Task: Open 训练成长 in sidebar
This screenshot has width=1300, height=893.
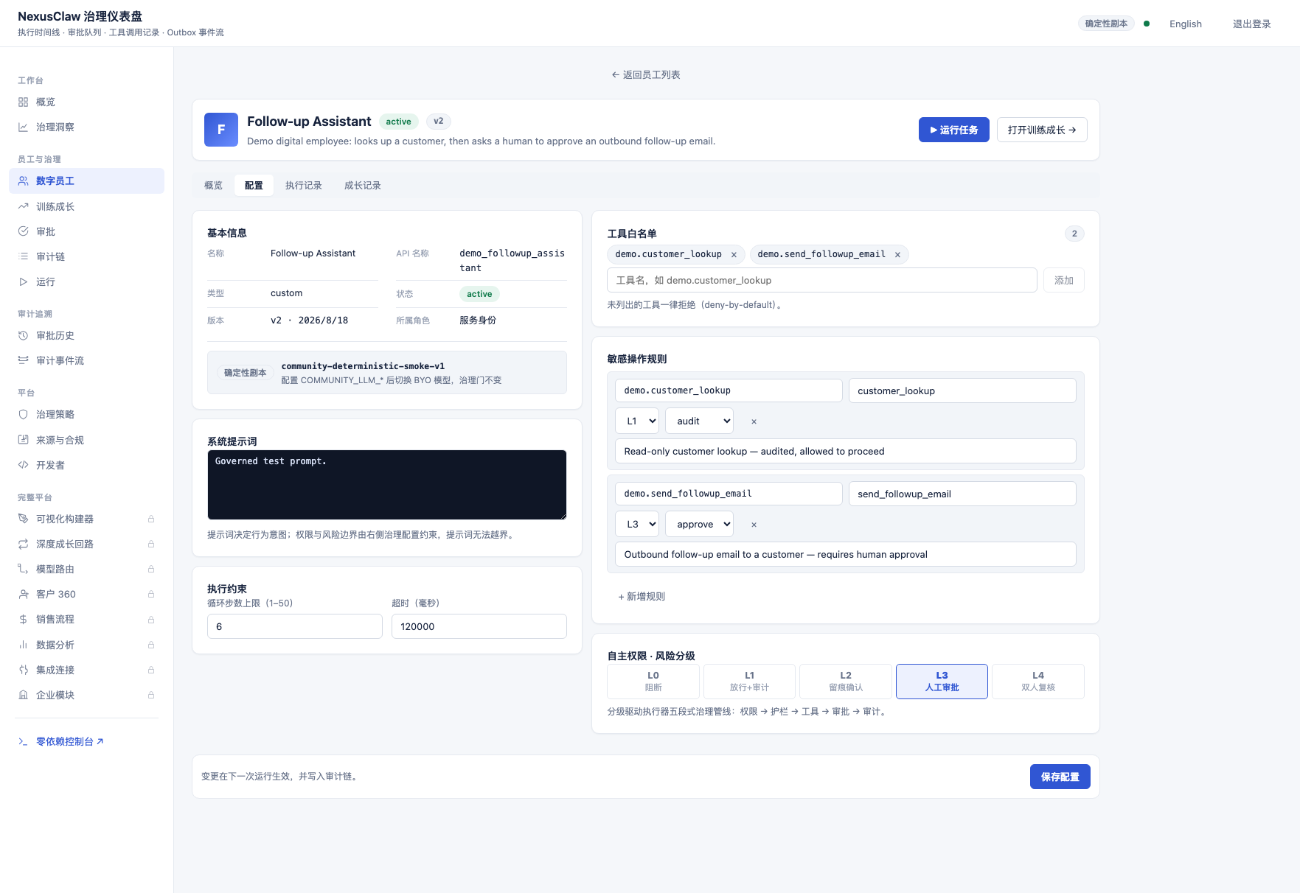Action: [86, 207]
